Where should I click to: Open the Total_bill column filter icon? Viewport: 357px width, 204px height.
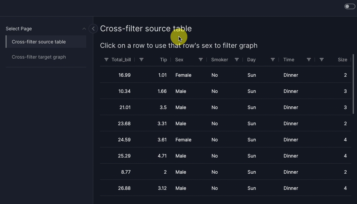[x=106, y=60]
